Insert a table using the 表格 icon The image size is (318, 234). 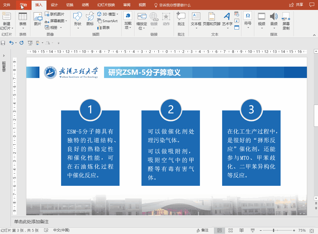tap(23, 20)
